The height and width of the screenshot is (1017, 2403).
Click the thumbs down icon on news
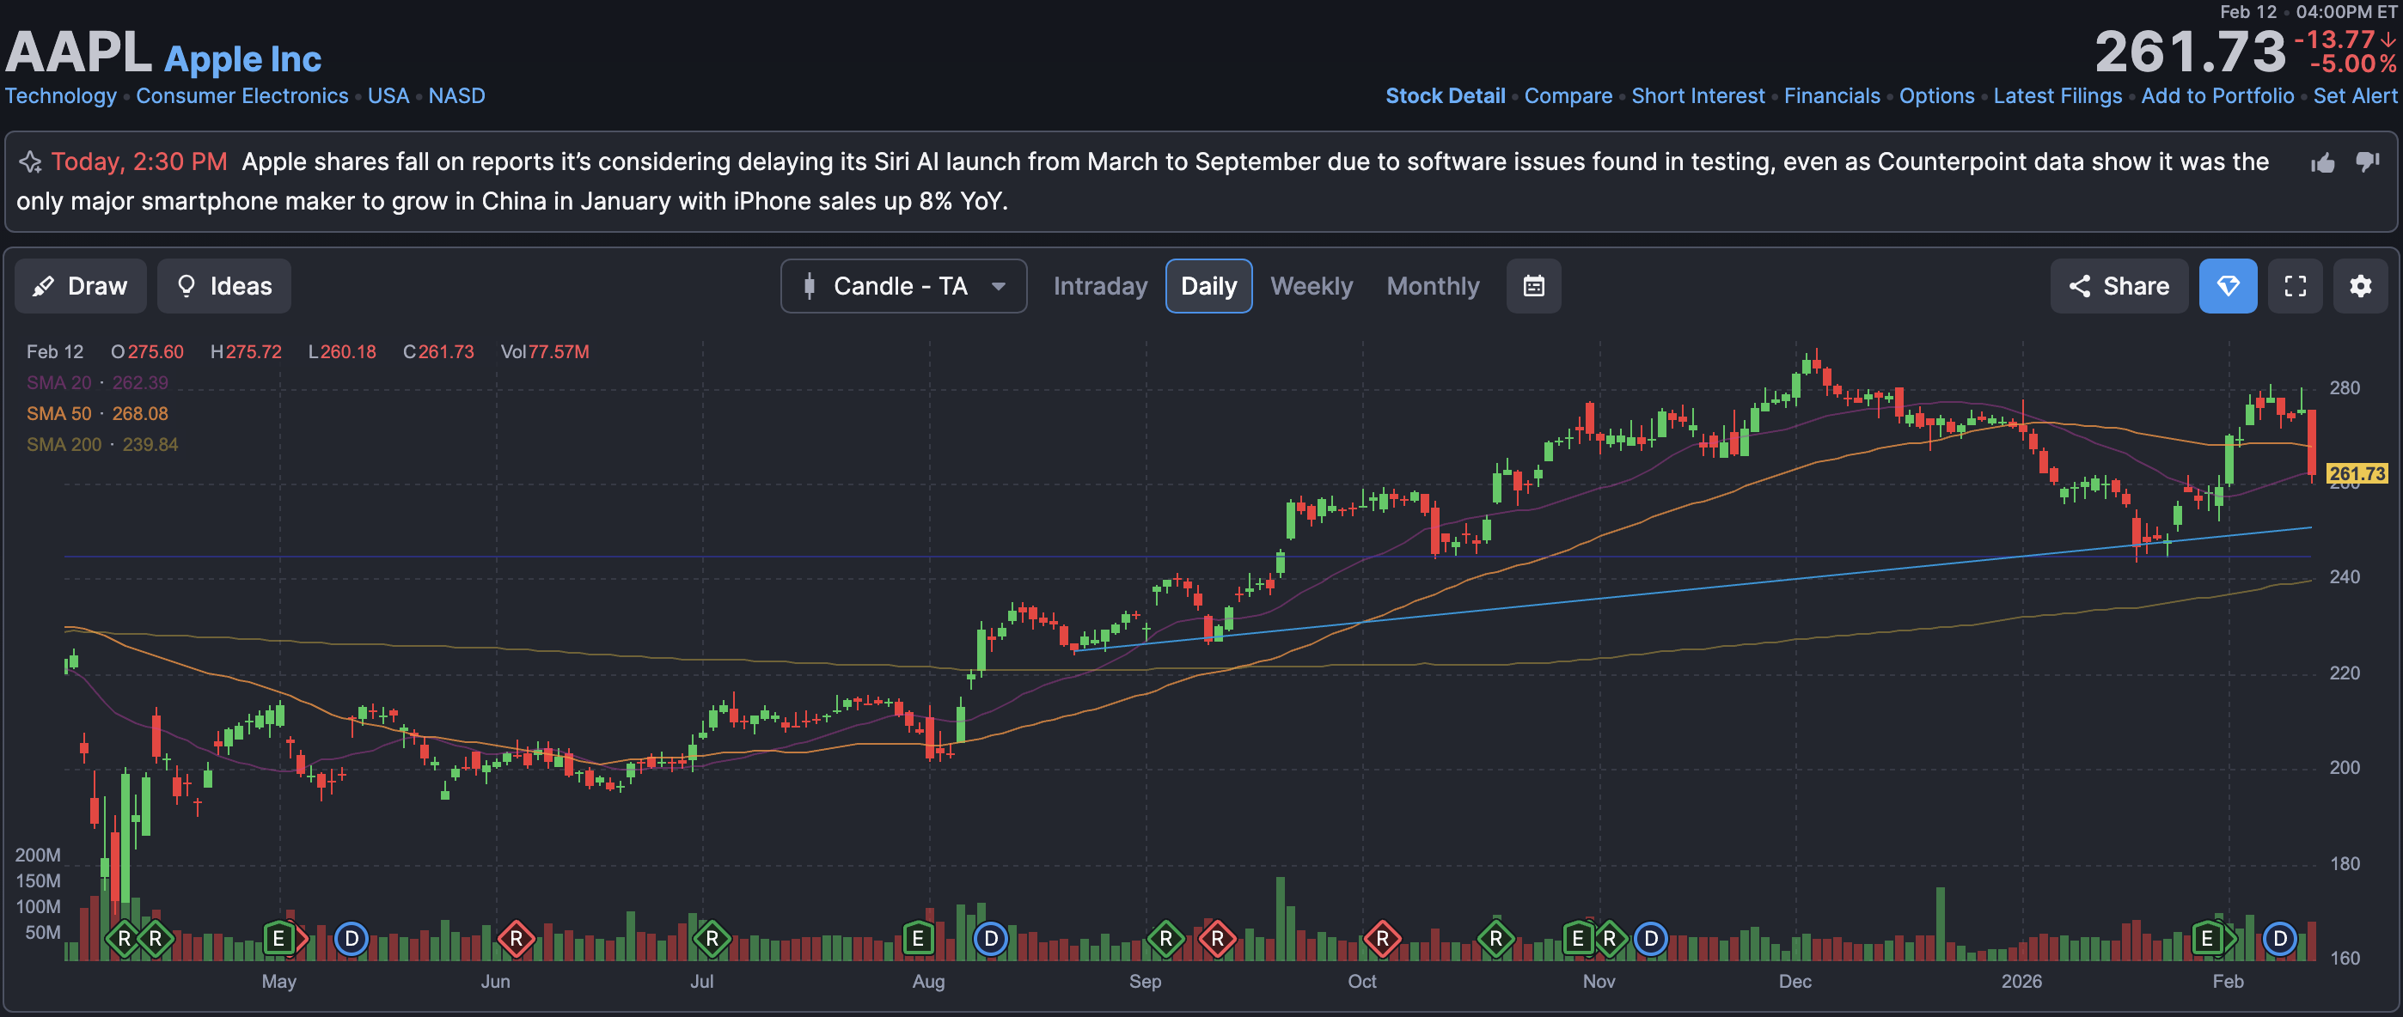[2367, 162]
